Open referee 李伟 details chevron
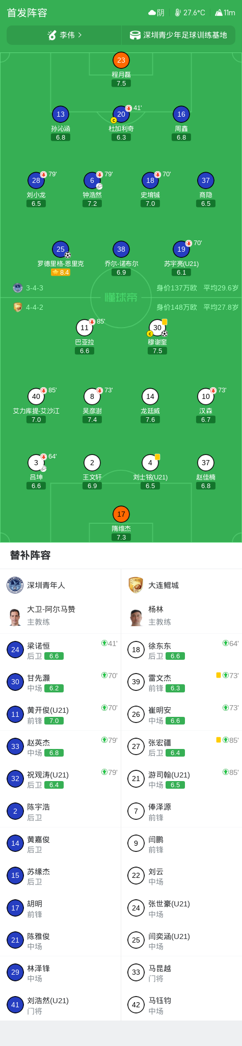242x1046 pixels. (80, 35)
